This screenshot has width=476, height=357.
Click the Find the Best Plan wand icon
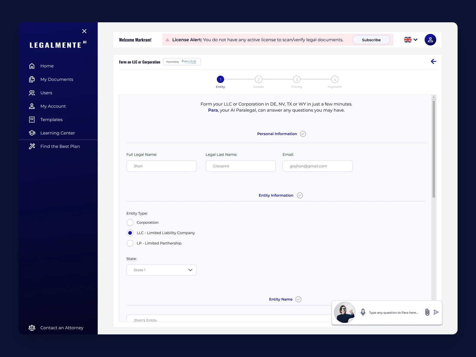tap(32, 146)
